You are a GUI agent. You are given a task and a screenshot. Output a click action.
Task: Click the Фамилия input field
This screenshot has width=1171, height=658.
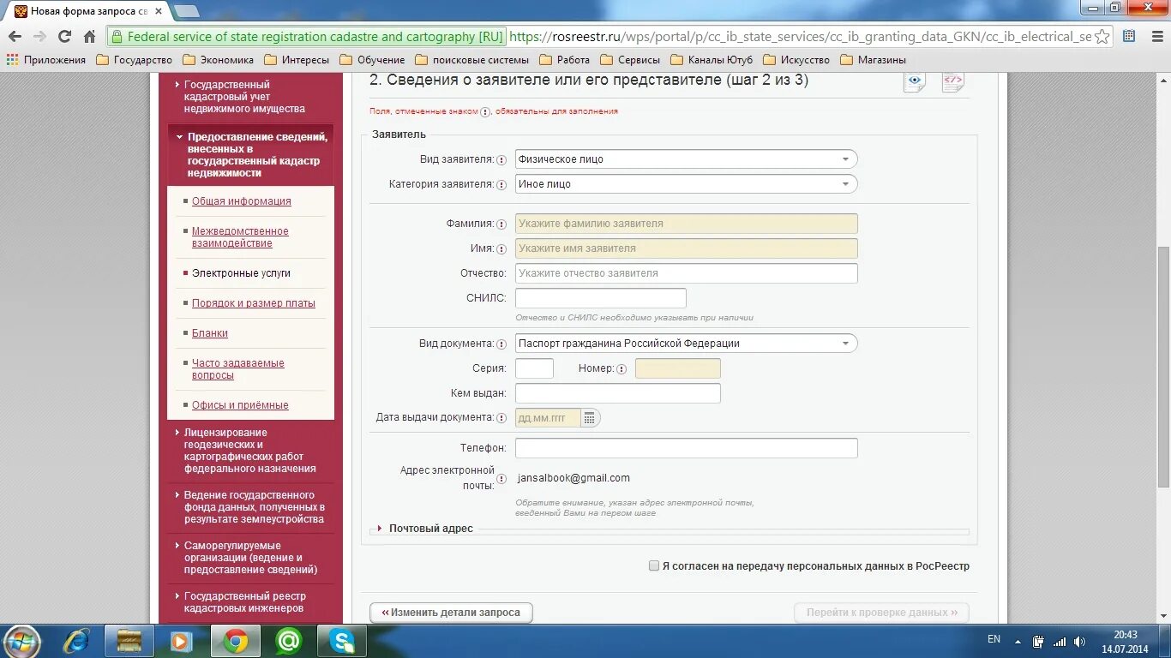(686, 224)
